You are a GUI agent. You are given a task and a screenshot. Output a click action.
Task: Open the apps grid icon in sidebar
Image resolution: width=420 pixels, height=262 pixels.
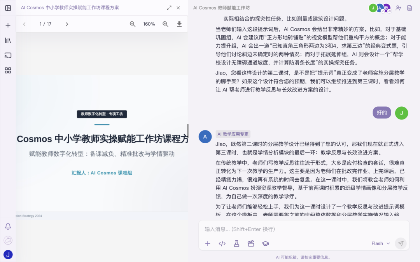tap(8, 70)
